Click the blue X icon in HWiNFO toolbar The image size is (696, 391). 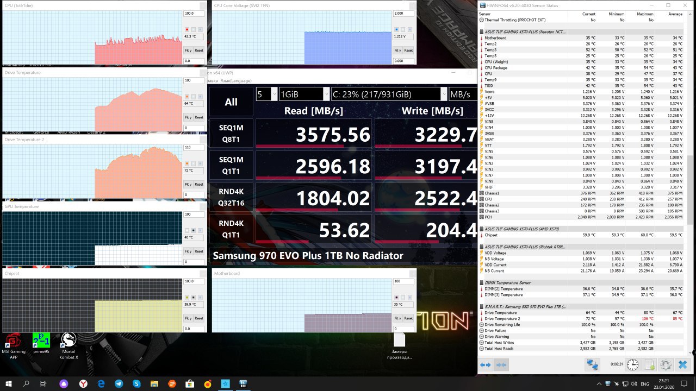[682, 365]
